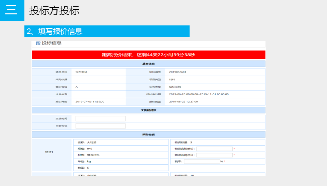This screenshot has height=186, width=327.
Task: Click the 投标方投标 slide title
Action: pyautogui.click(x=54, y=11)
